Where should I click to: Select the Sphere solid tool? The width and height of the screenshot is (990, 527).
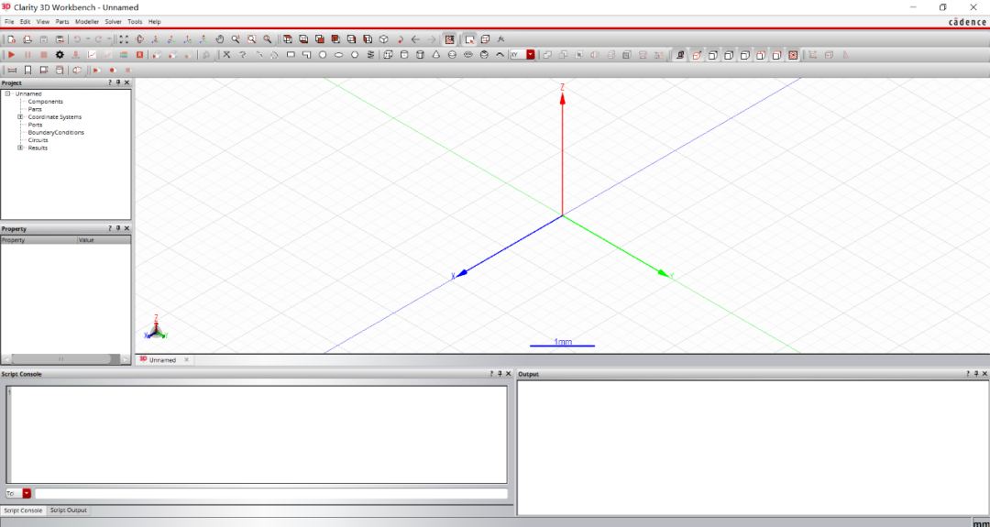click(452, 55)
